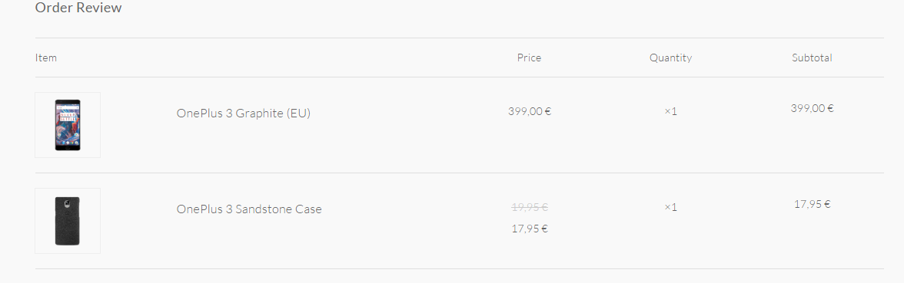Select the ×1 quantity for OnePlus 3 Graphite
The height and width of the screenshot is (283, 904).
[670, 111]
